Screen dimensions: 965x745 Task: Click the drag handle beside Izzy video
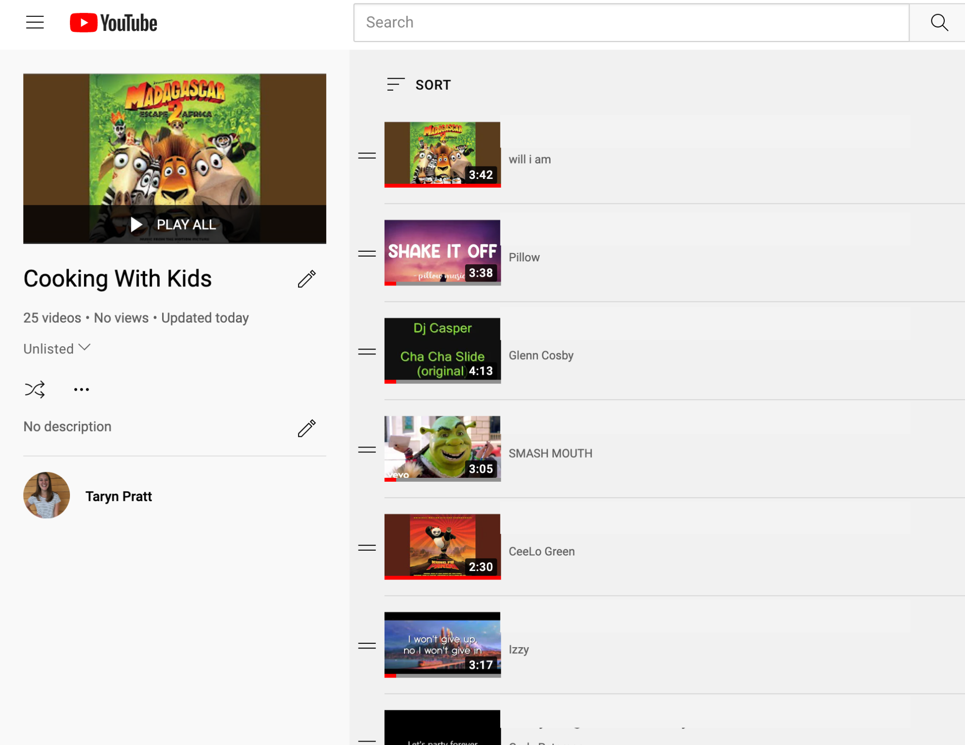[x=367, y=646]
